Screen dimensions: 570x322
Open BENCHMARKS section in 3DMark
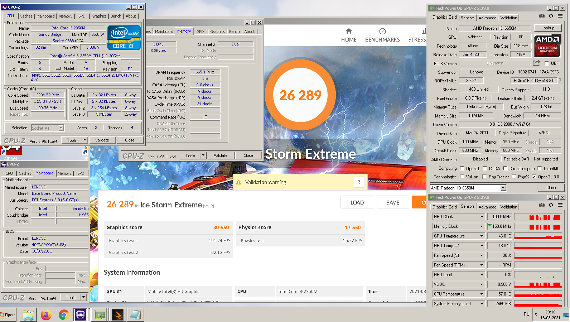tap(382, 35)
